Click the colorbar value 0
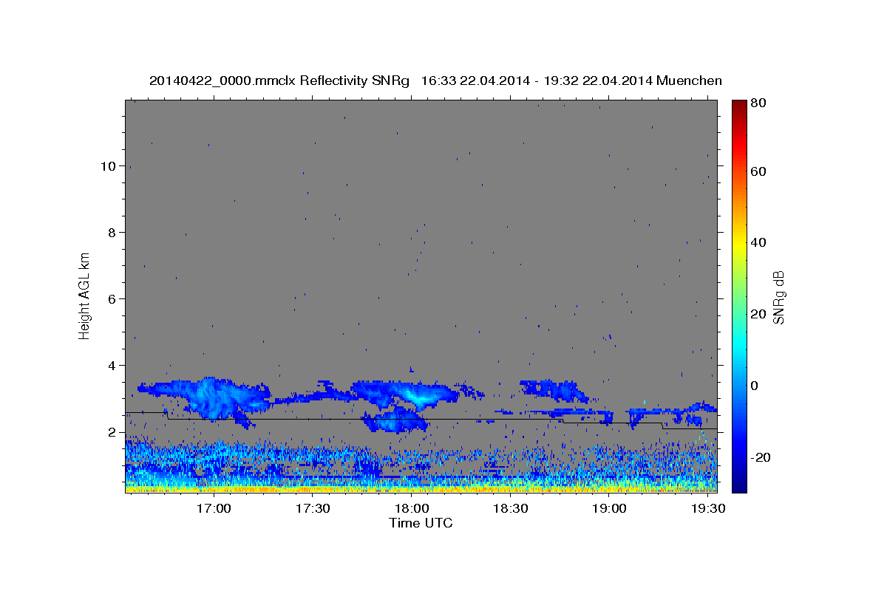Image resolution: width=887 pixels, height=591 pixels. (754, 386)
